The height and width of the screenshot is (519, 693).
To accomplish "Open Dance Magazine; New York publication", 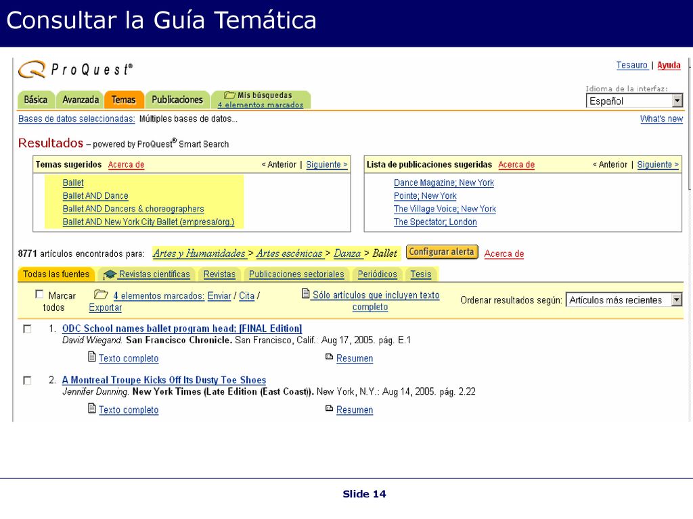I will click(444, 182).
